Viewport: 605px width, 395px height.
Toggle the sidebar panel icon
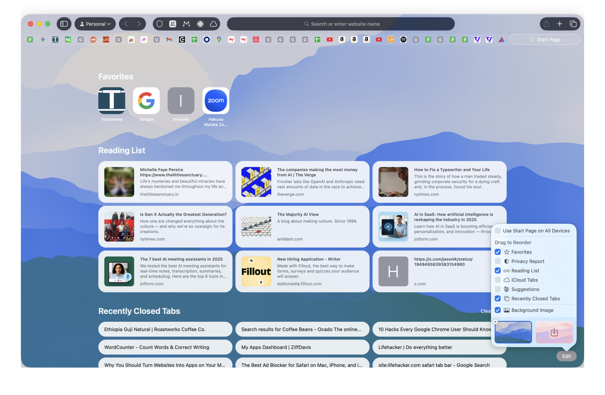(64, 24)
